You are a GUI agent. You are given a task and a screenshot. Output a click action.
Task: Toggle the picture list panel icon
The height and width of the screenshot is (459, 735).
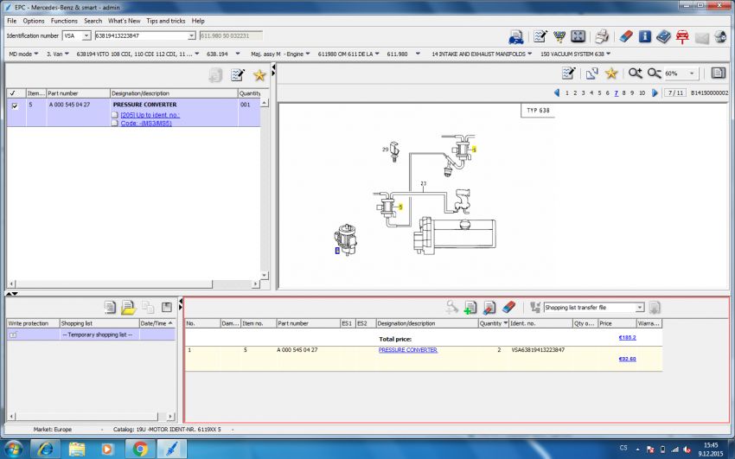[x=718, y=73]
